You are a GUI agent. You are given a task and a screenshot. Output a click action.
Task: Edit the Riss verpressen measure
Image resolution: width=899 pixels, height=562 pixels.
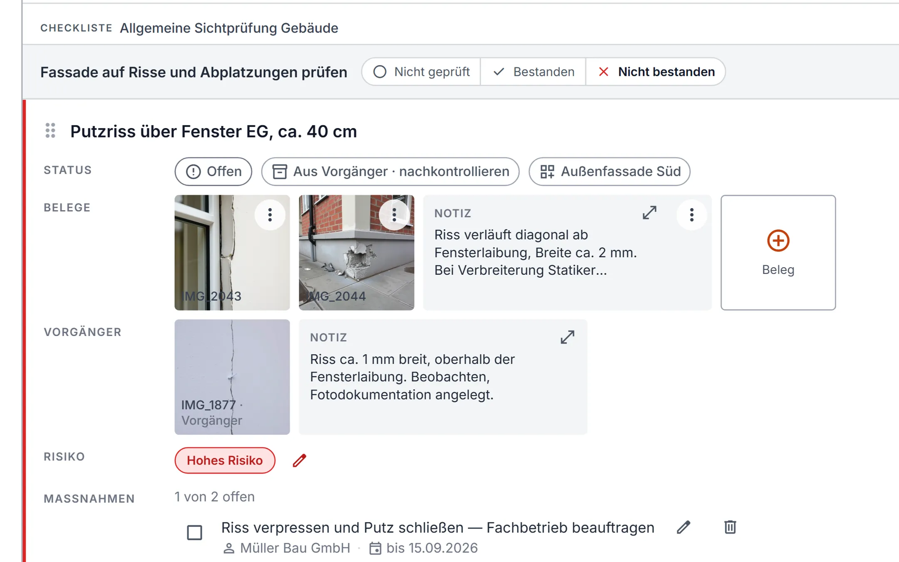click(x=683, y=527)
